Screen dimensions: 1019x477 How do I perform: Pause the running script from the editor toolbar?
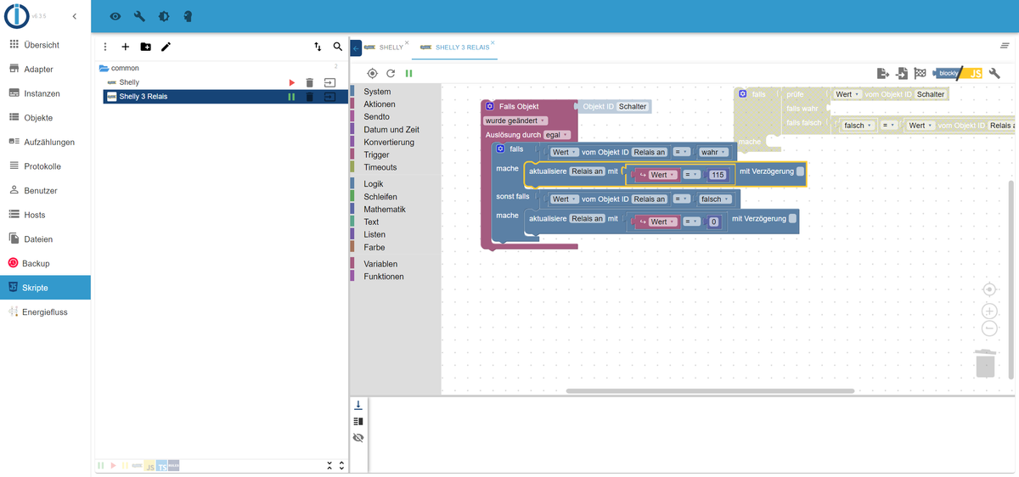[x=409, y=74]
